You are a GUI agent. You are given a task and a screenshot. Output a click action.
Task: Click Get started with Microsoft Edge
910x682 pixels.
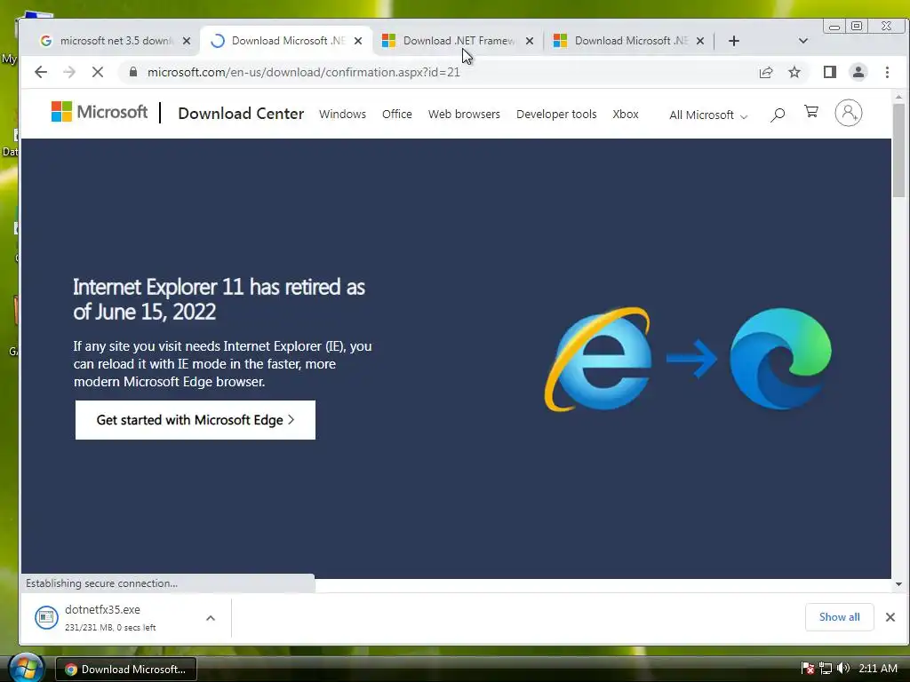pyautogui.click(x=196, y=420)
